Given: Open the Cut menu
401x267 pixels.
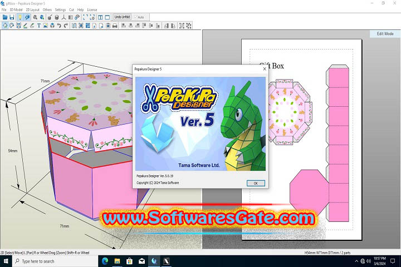Looking at the screenshot, I should (x=72, y=9).
